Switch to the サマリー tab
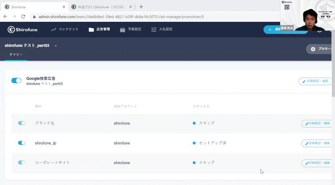This screenshot has width=335, height=185. [16, 55]
